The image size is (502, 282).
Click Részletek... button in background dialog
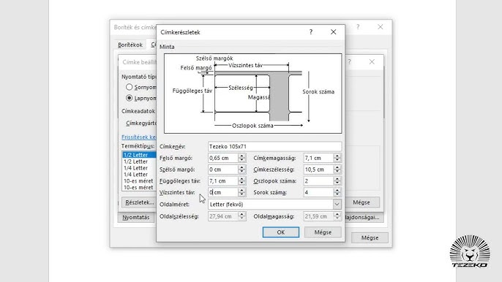coord(139,202)
